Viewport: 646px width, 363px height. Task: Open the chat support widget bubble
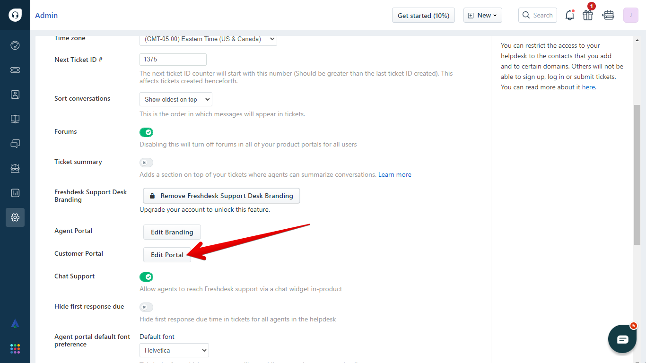point(622,339)
